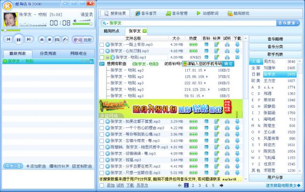This screenshot has width=305, height=192.
Task: Toggle the select-all checkbox beside 添加
Action: click(101, 185)
